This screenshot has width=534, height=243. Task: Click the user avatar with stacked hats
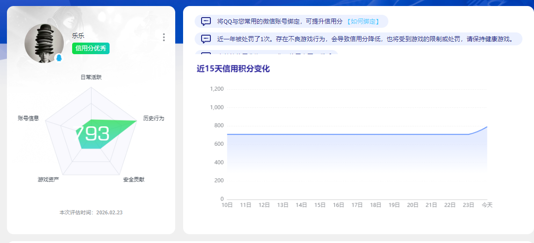click(44, 44)
